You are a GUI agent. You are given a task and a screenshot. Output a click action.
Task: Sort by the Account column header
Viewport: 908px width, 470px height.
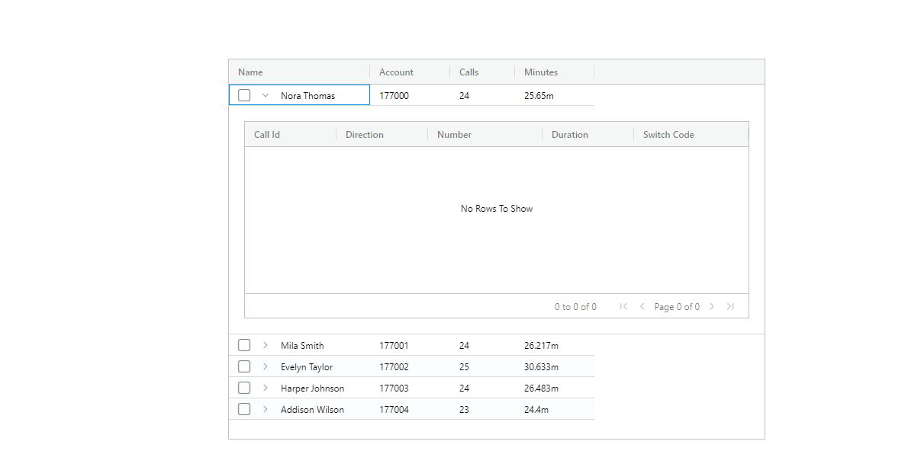[x=396, y=71]
